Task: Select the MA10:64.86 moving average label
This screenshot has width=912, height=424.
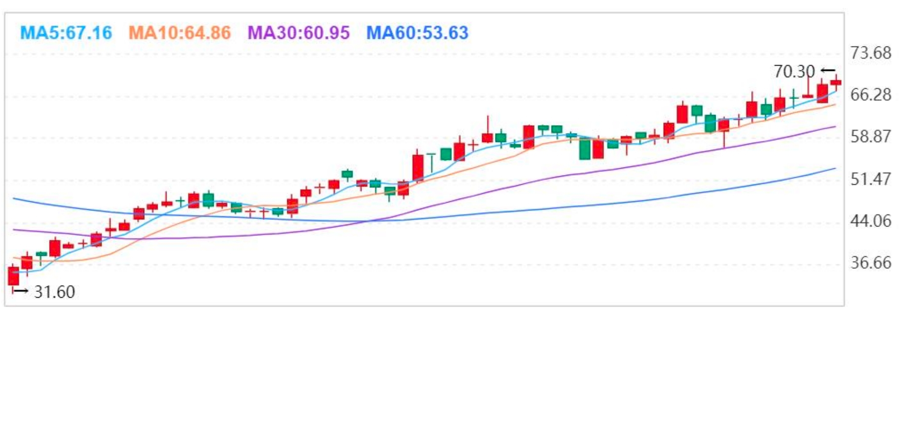Action: 180,33
